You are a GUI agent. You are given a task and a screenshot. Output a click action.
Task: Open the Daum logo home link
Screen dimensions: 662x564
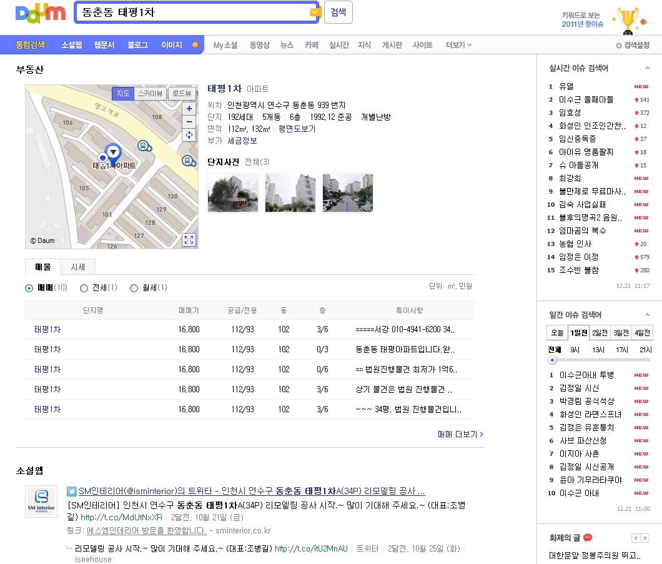point(40,13)
